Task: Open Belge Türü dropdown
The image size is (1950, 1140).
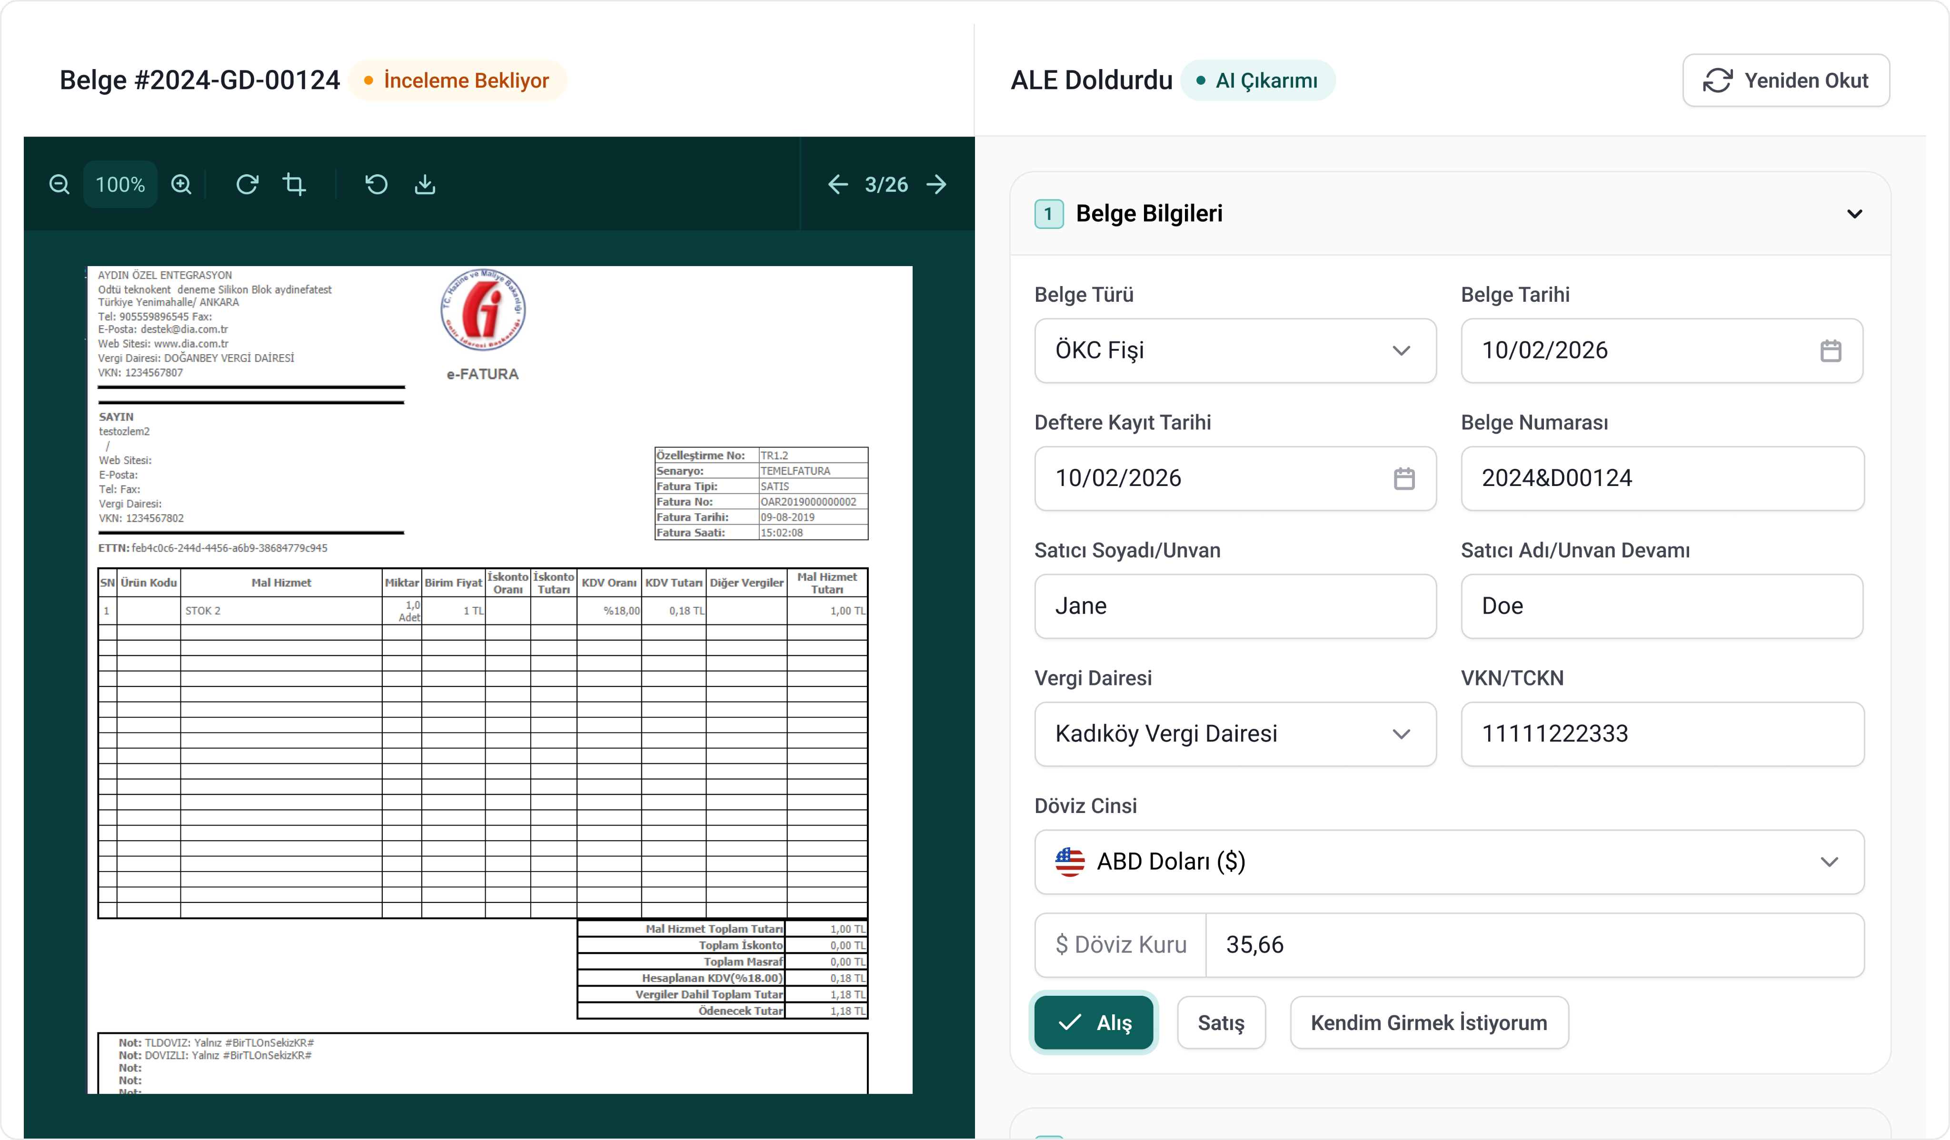Action: (1235, 351)
